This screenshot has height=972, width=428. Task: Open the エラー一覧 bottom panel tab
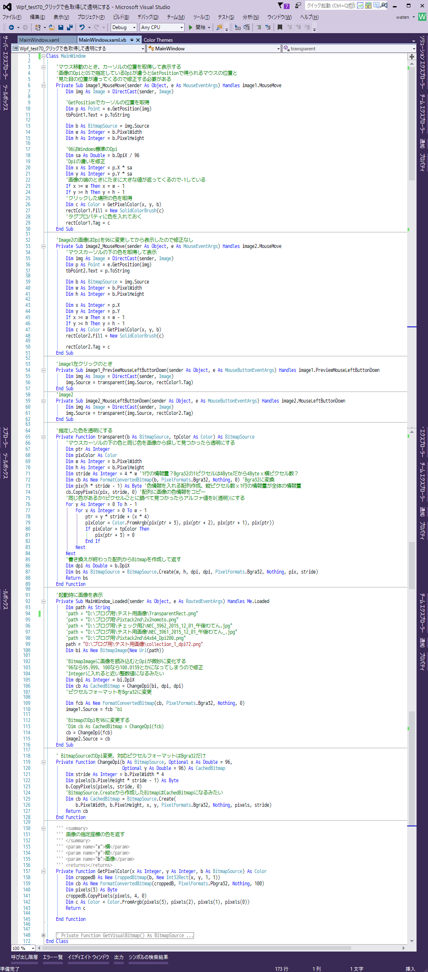point(53,957)
